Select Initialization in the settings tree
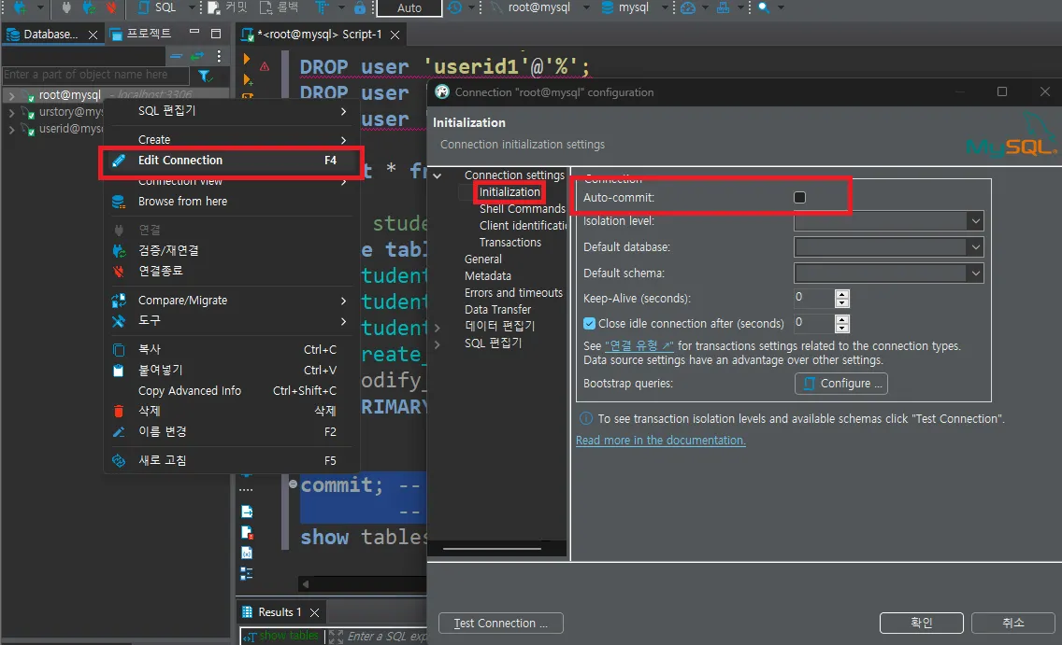This screenshot has height=645, width=1062. point(509,192)
